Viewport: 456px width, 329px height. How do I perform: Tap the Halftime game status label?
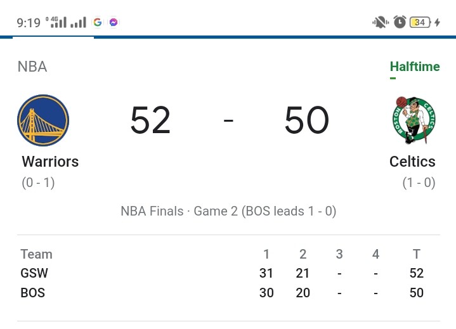point(415,67)
